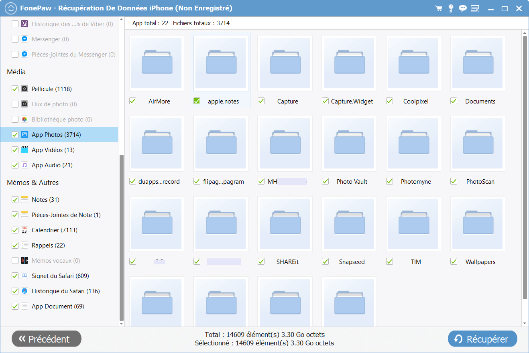
Task: Click the Documents folder label
Action: tap(480, 101)
